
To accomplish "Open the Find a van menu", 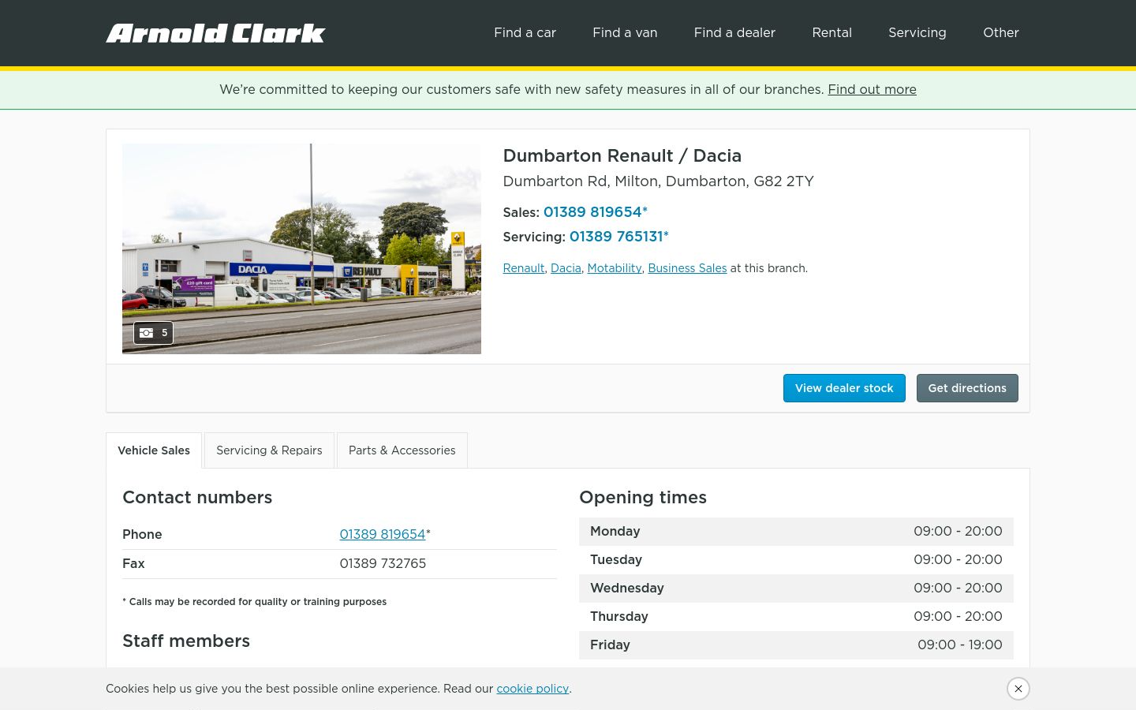I will 625,32.
